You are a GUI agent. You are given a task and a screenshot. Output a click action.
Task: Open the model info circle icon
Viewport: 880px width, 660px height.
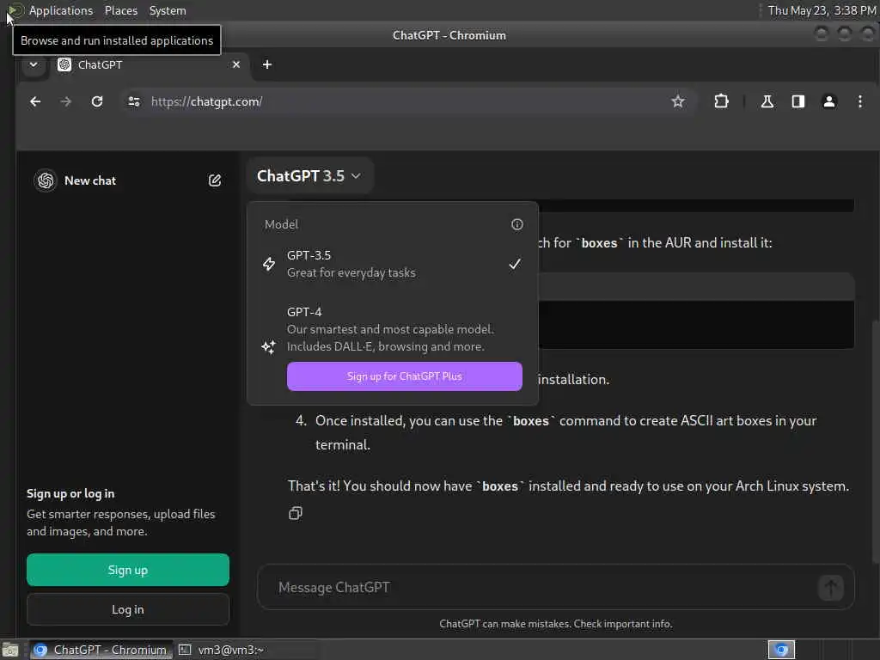click(516, 224)
